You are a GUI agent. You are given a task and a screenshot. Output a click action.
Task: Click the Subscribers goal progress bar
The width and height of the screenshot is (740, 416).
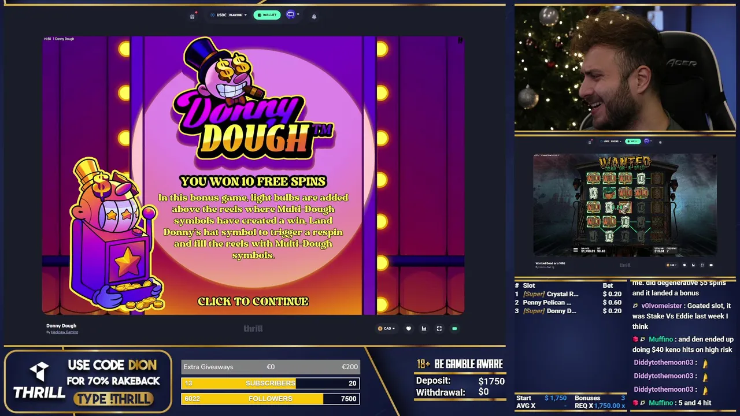[271, 383]
